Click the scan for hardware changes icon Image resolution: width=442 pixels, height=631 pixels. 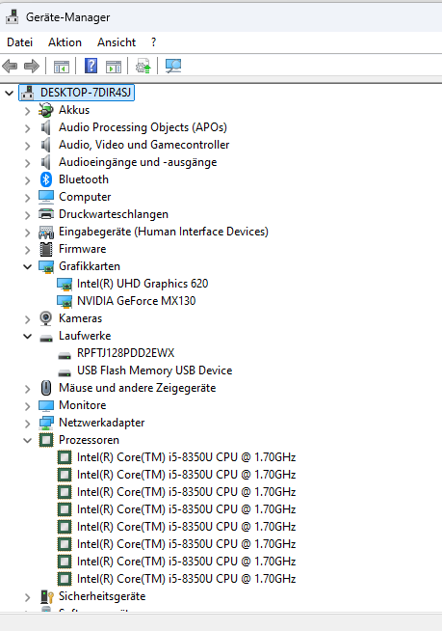[173, 66]
